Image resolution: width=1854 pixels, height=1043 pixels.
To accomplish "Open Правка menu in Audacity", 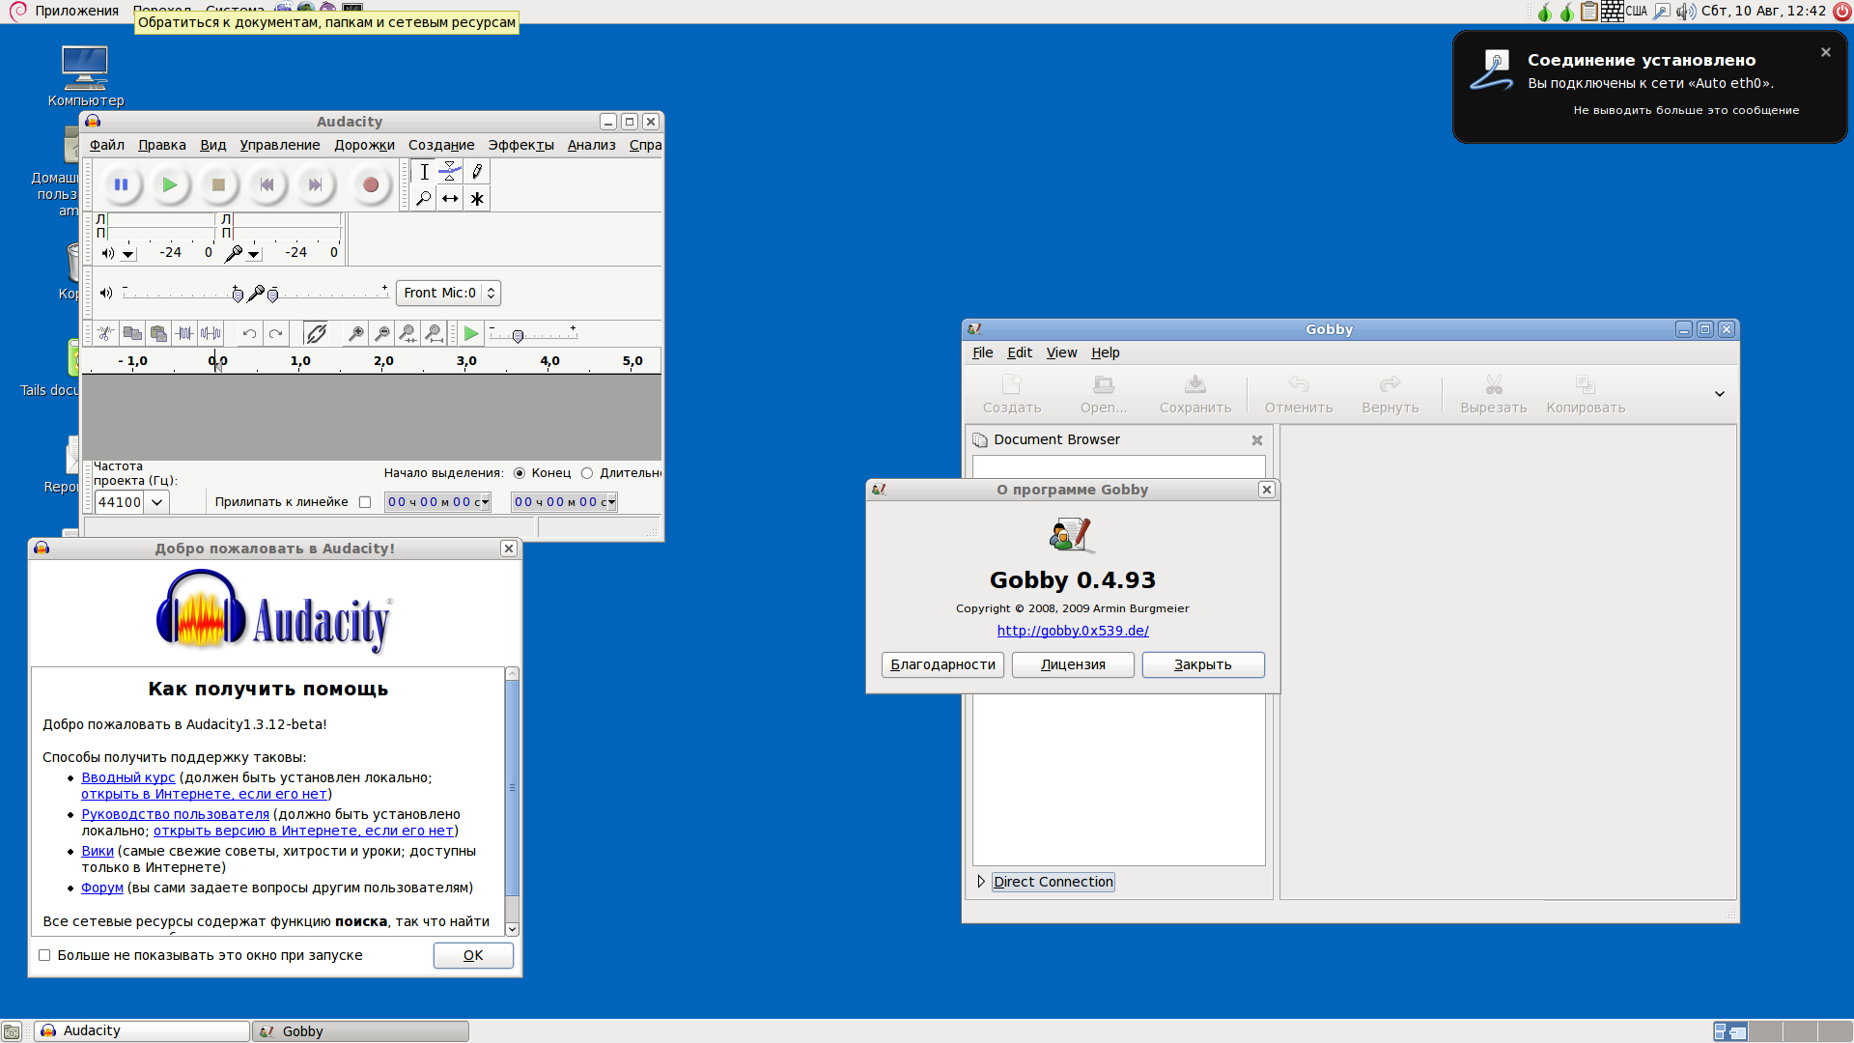I will coord(162,145).
